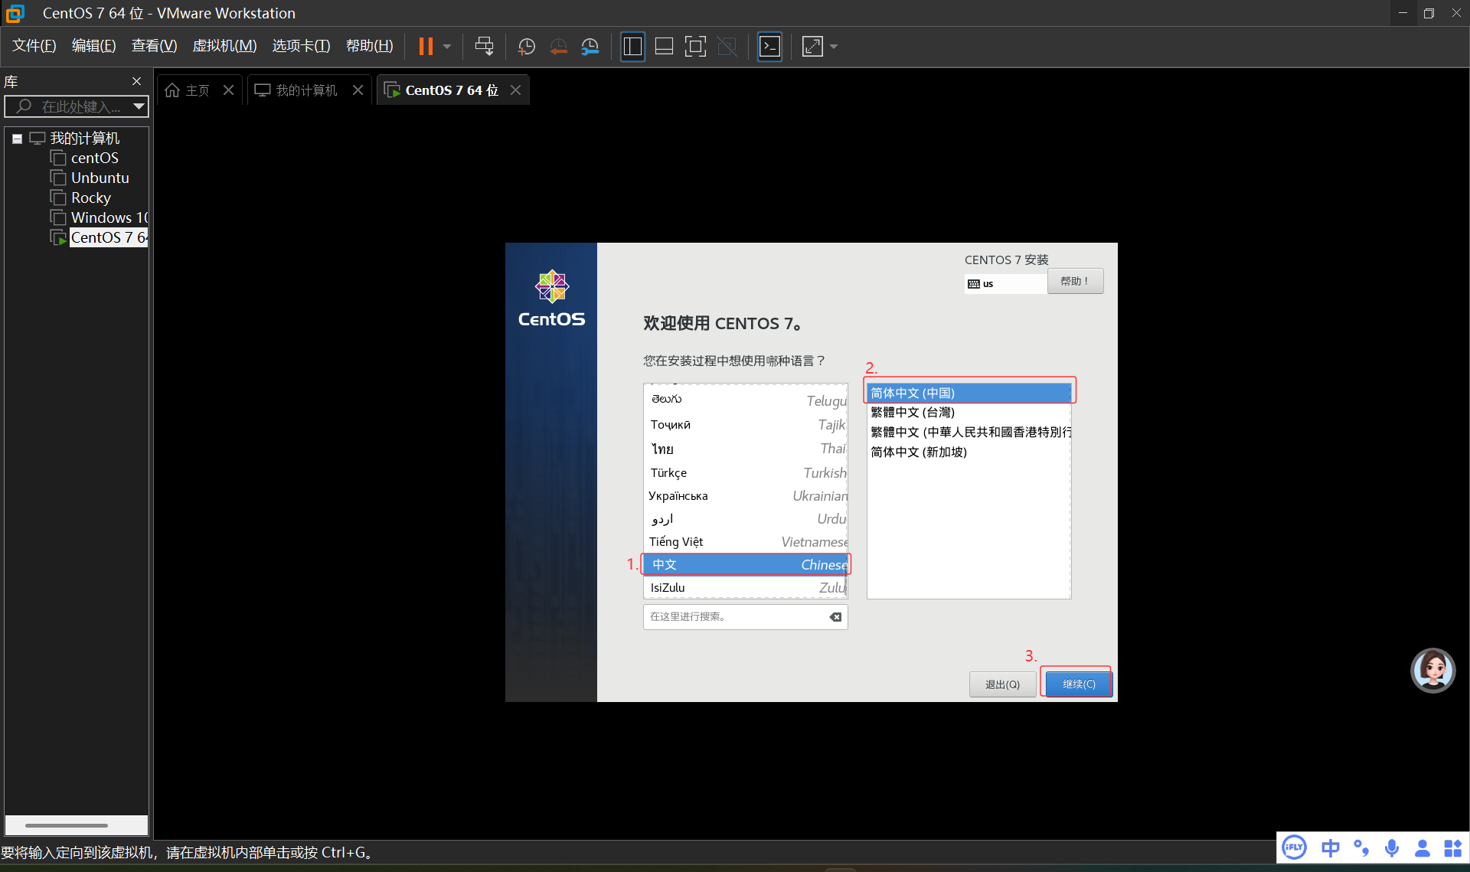Image resolution: width=1470 pixels, height=872 pixels.
Task: Select 中文 Chinese in the language list
Action: (747, 564)
